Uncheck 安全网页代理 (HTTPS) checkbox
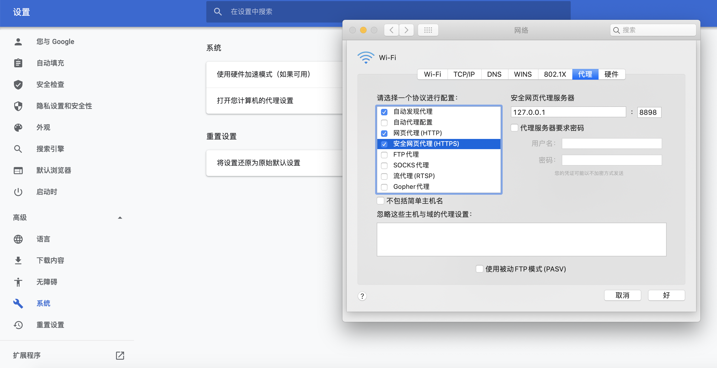The image size is (717, 368). coord(384,144)
